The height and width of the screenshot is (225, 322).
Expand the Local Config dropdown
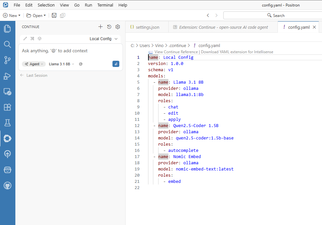pos(103,39)
